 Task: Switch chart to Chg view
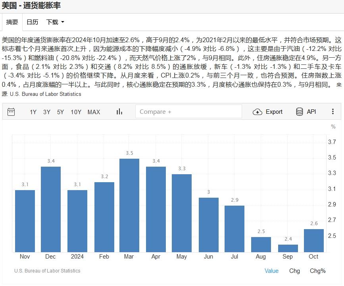294,271
